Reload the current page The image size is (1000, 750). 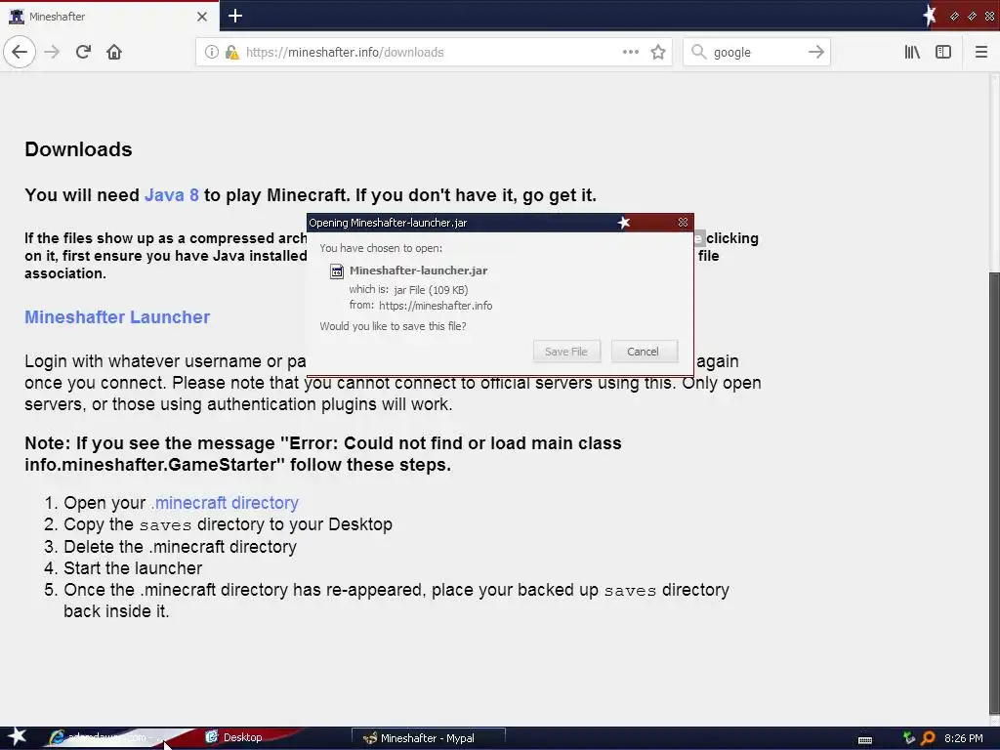click(83, 53)
